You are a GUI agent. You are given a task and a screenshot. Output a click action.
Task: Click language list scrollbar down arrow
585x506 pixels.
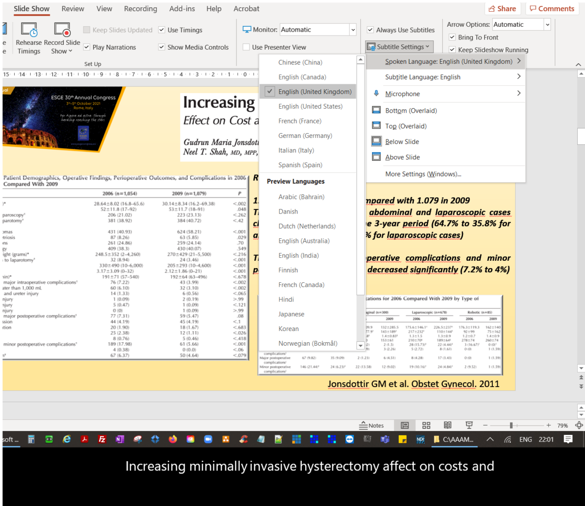coord(360,345)
